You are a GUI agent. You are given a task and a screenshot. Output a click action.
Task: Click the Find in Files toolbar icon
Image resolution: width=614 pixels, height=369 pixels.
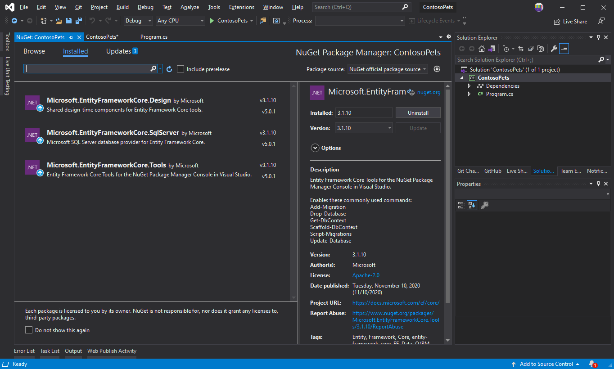pyautogui.click(x=263, y=21)
